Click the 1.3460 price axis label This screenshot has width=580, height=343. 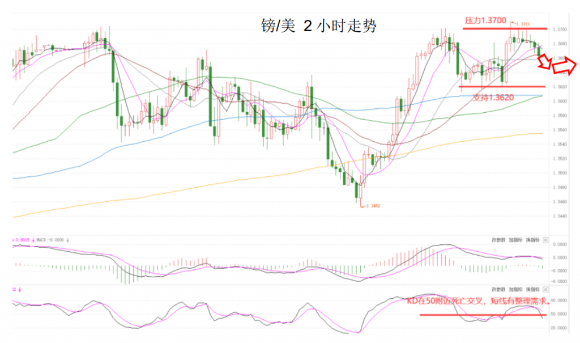pyautogui.click(x=559, y=202)
